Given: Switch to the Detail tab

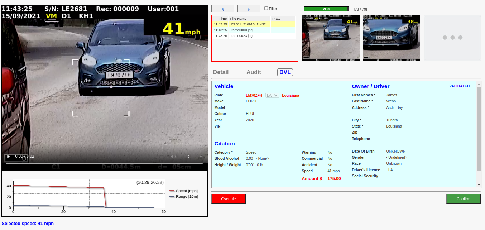Looking at the screenshot, I should click(221, 72).
